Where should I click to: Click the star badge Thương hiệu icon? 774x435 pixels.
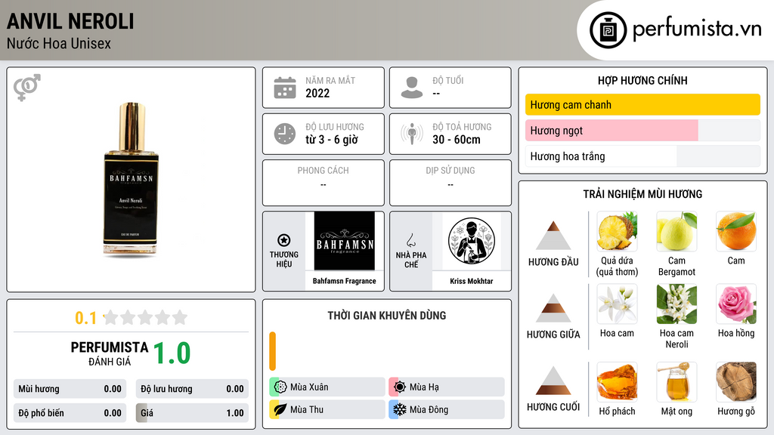284,240
